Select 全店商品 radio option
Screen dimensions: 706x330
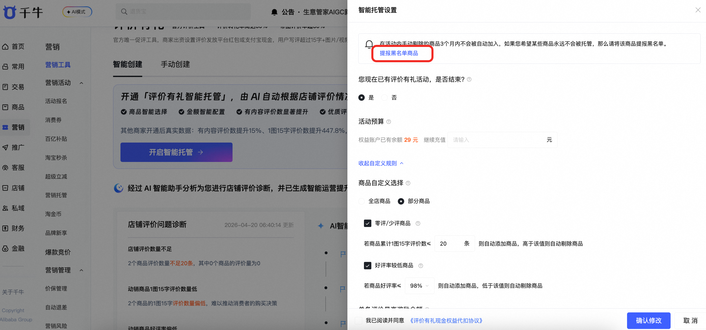click(x=361, y=201)
